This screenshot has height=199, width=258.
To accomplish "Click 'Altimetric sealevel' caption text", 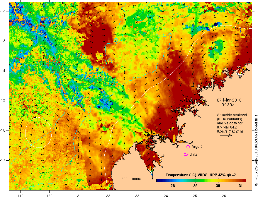I will [232, 115].
